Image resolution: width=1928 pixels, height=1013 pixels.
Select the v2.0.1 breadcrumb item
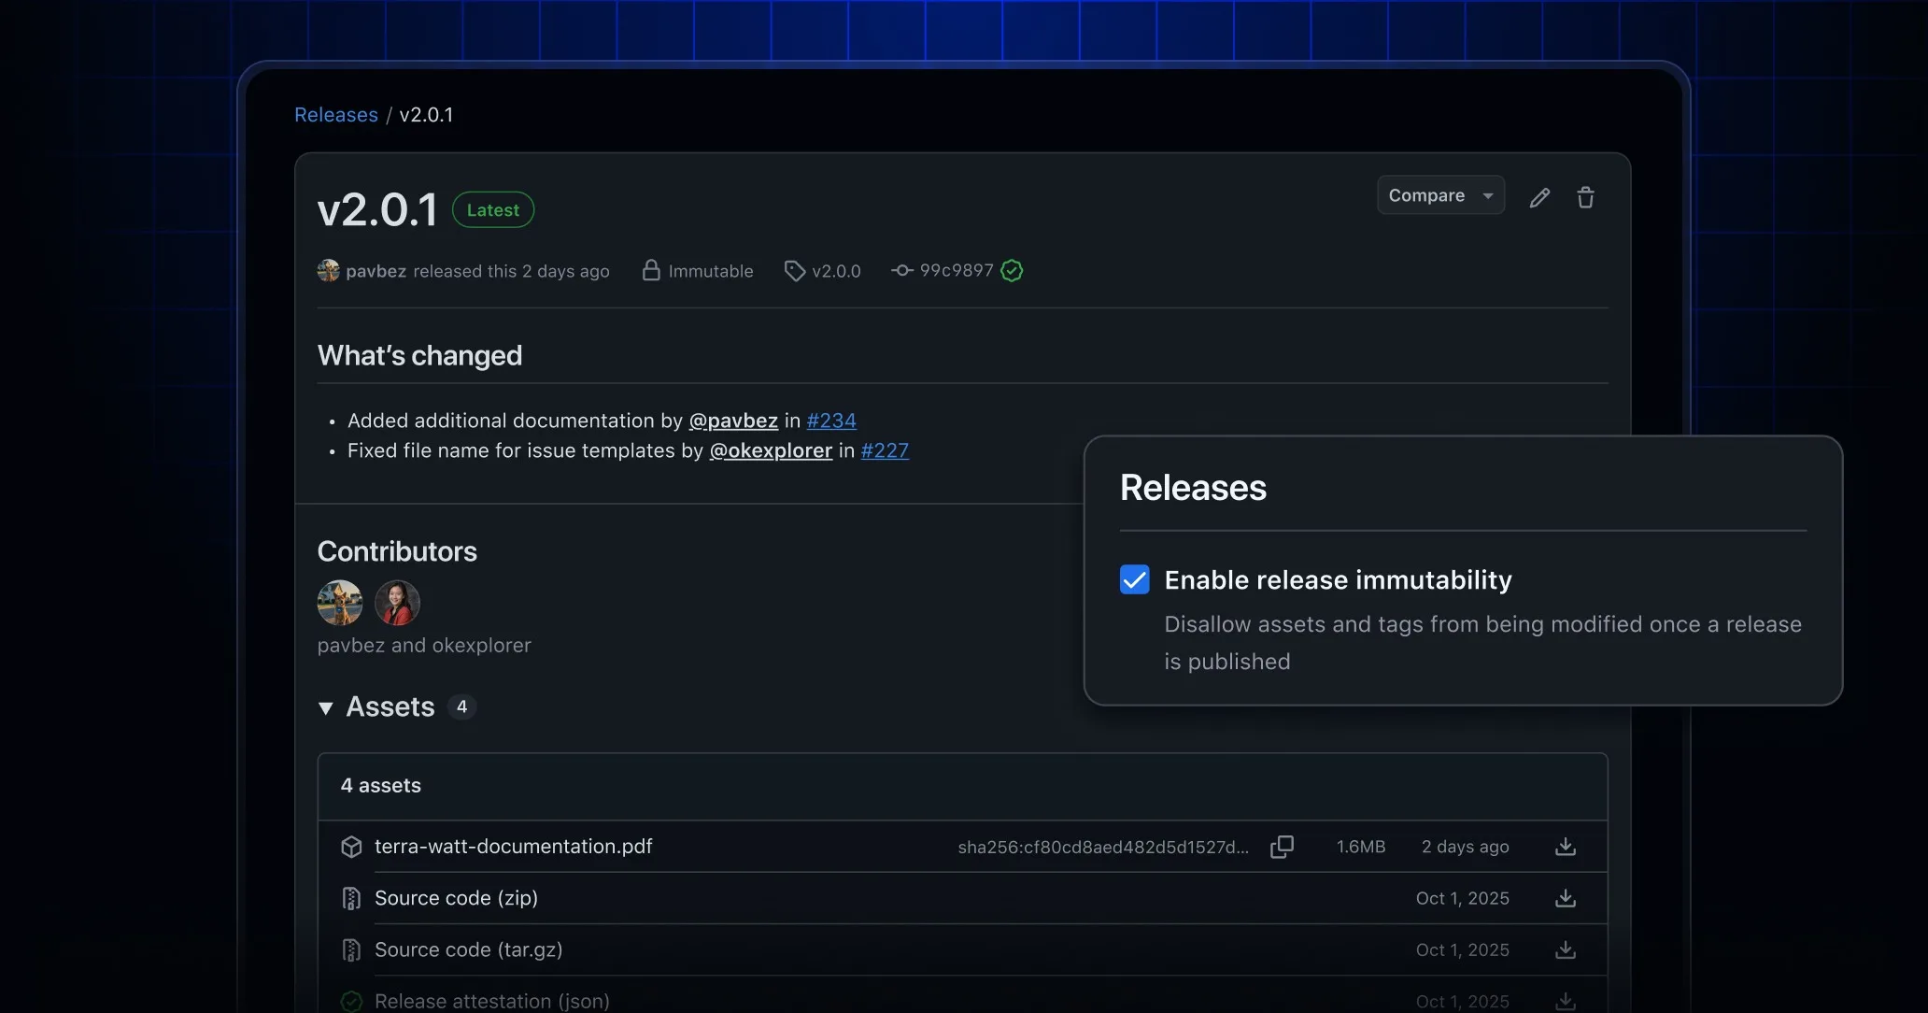click(426, 114)
